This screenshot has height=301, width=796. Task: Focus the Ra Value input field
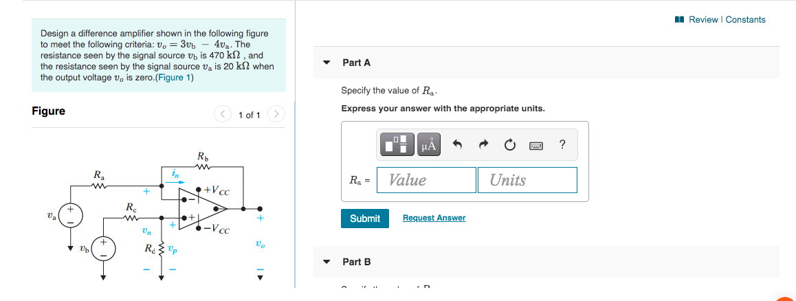(426, 180)
